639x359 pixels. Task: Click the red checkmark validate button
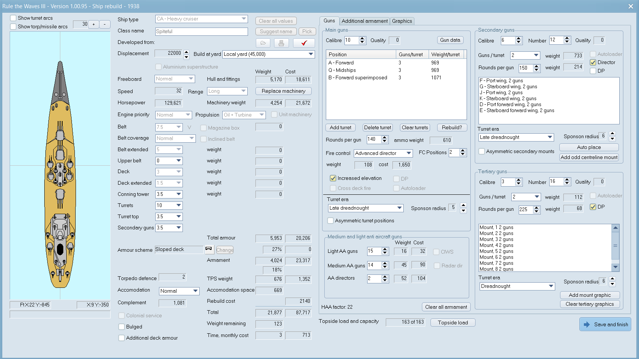pyautogui.click(x=304, y=43)
